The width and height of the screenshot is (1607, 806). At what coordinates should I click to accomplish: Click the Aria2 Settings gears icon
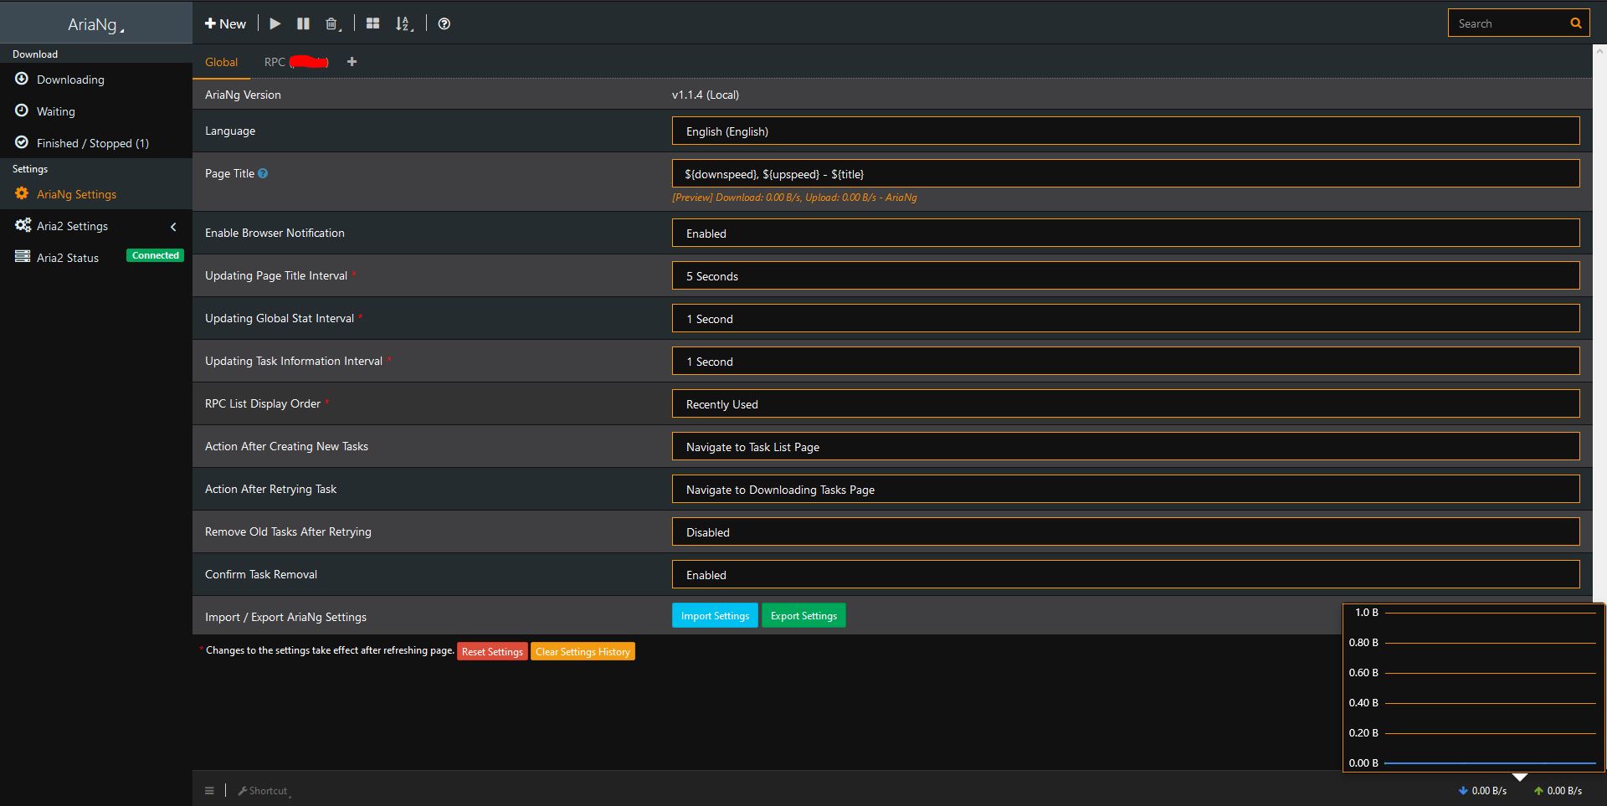(23, 225)
